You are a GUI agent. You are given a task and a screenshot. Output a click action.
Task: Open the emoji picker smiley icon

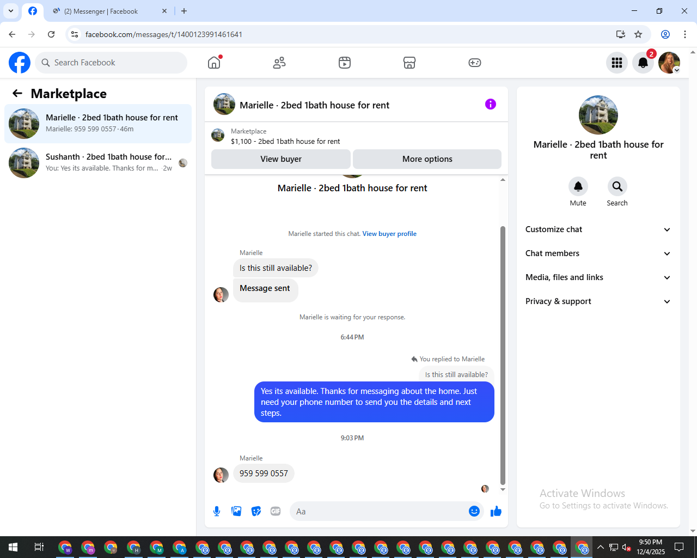474,511
